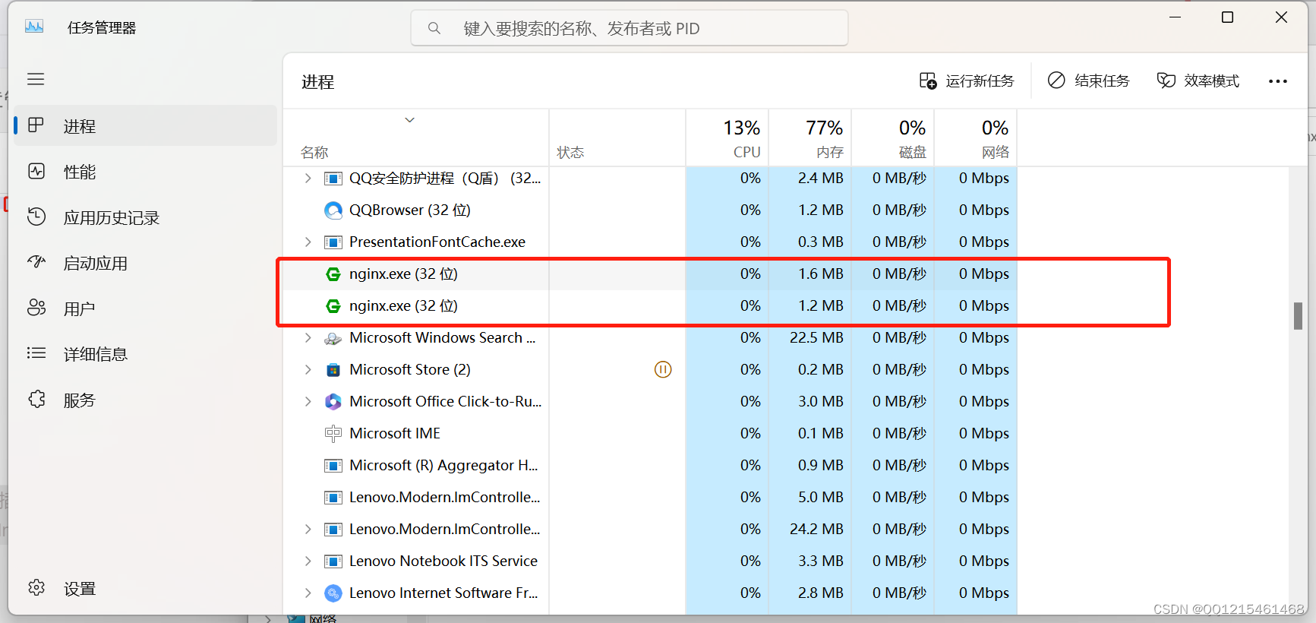
Task: Expand Microsoft Windows Search group
Action: [308, 337]
